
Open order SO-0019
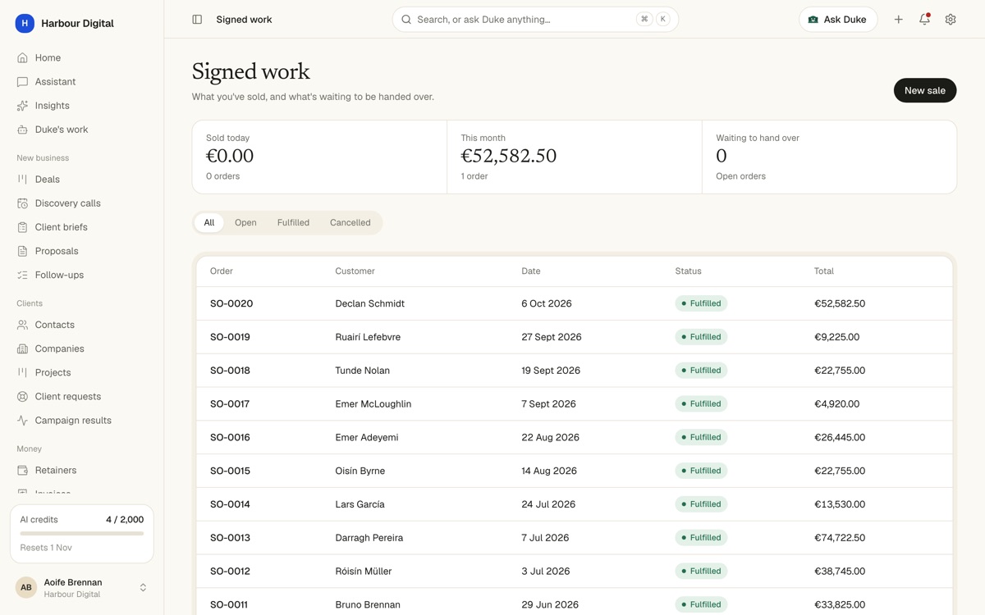pos(230,337)
